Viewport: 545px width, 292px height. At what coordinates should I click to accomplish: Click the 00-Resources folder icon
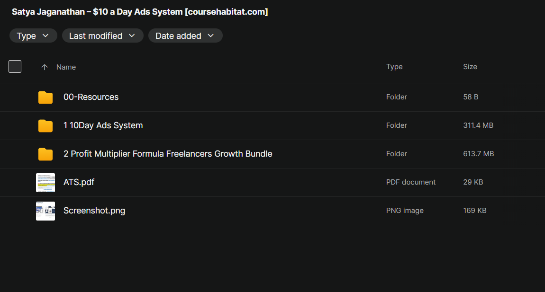(45, 97)
